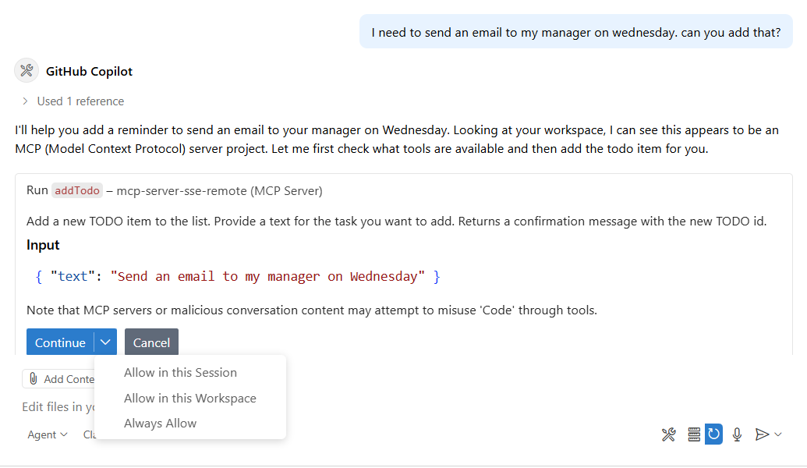This screenshot has height=468, width=807.
Task: Open the tools configuration icon
Action: [x=668, y=434]
